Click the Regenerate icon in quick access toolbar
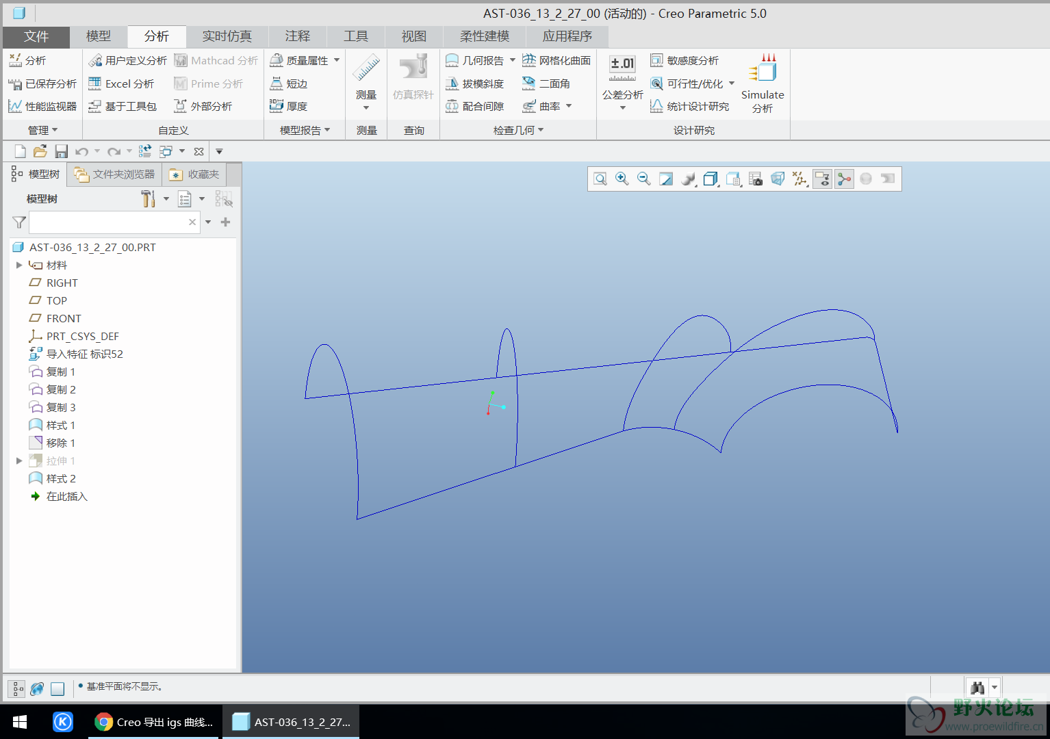Image resolution: width=1050 pixels, height=739 pixels. point(145,151)
